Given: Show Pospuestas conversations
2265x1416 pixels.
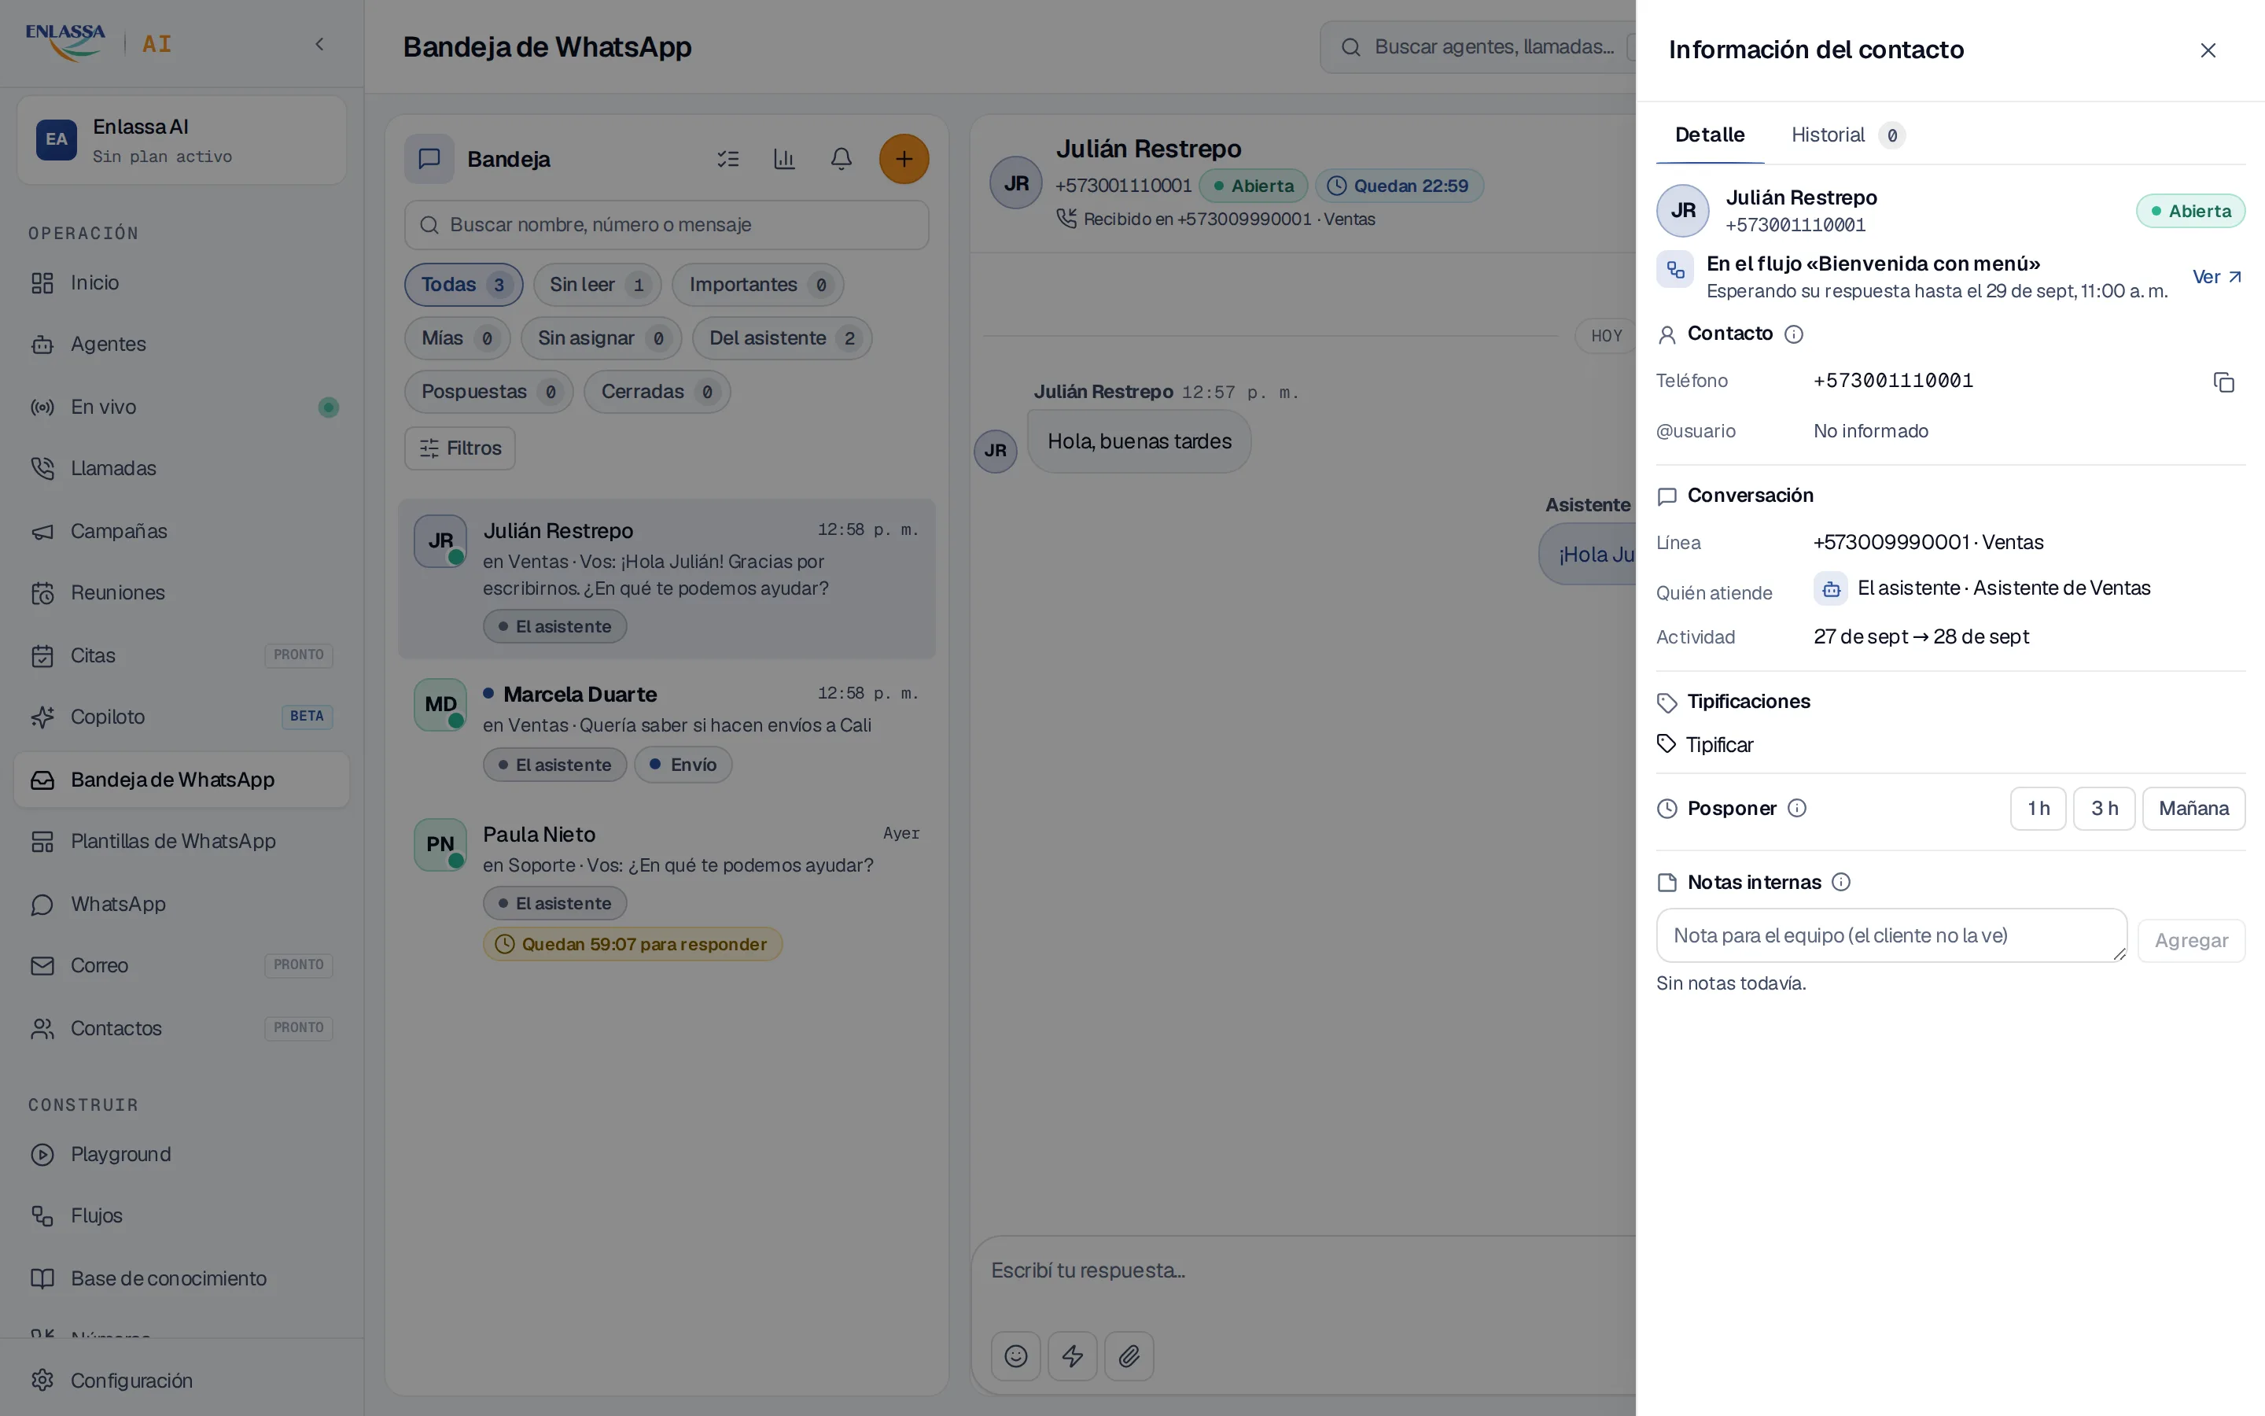Looking at the screenshot, I should pyautogui.click(x=488, y=392).
